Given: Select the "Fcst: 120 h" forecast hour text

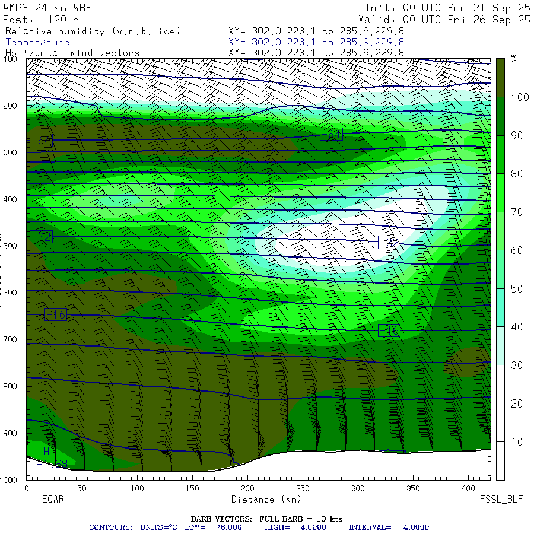Looking at the screenshot, I should pyautogui.click(x=41, y=20).
